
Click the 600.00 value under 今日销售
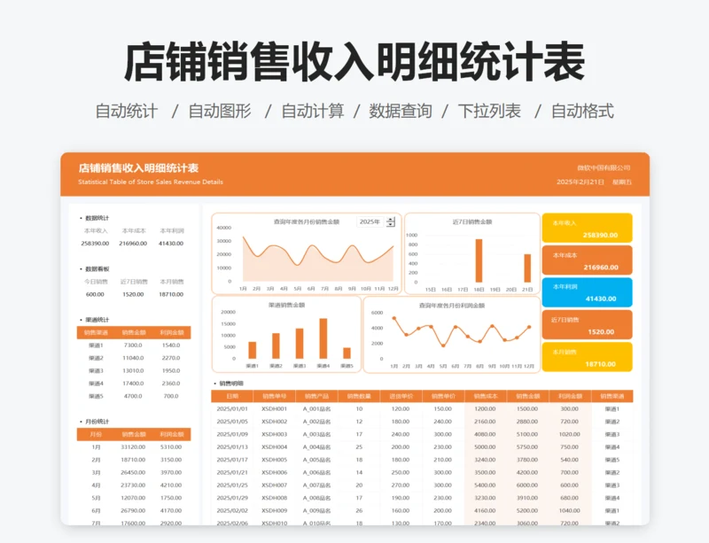95,294
